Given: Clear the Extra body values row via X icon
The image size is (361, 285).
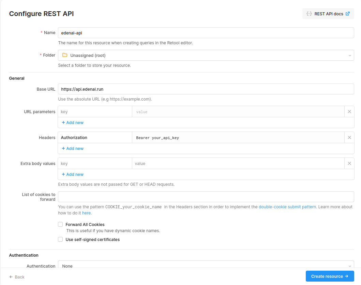Looking at the screenshot, I should 349,163.
